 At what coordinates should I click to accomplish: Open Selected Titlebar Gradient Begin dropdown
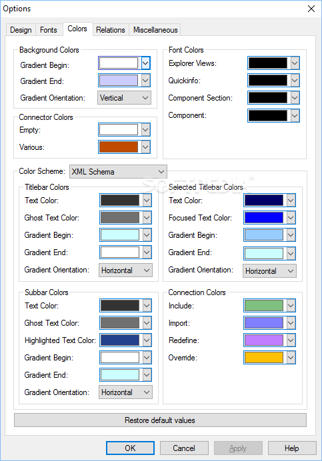[x=291, y=235]
